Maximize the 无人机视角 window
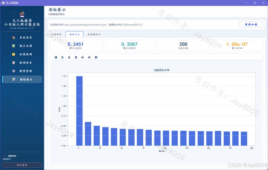 254,3
